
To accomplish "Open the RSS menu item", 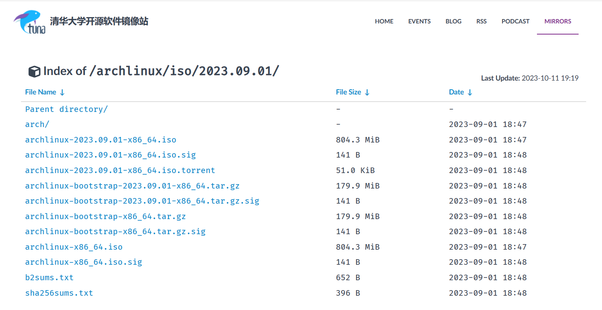I will coord(481,21).
